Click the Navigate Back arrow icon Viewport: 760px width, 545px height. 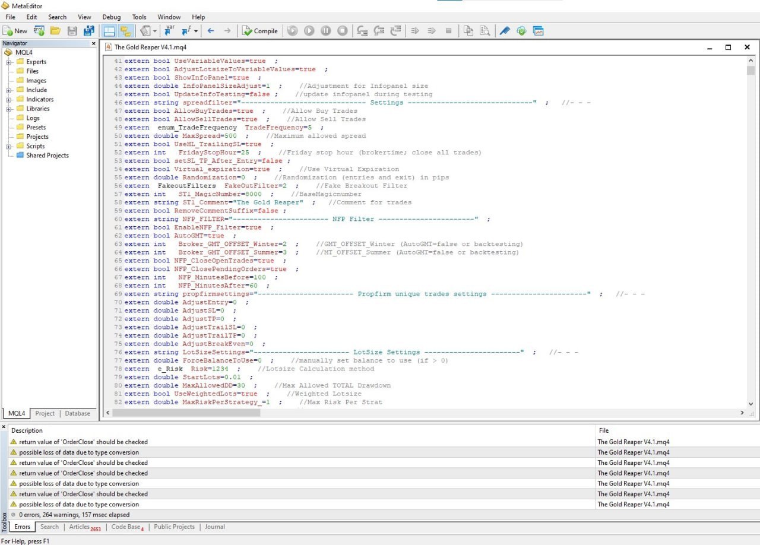[211, 31]
